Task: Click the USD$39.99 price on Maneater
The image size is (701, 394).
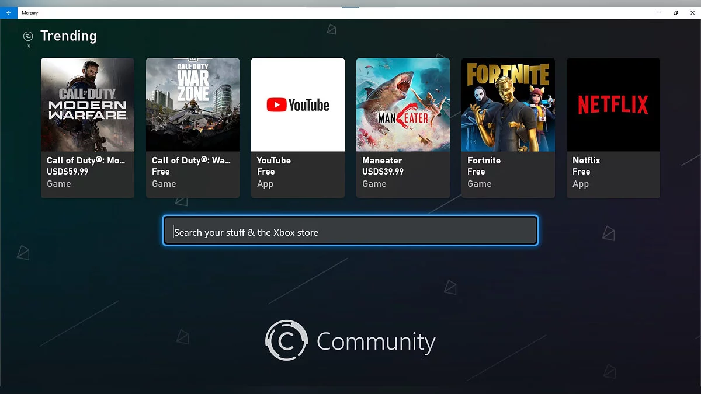Action: tap(383, 172)
